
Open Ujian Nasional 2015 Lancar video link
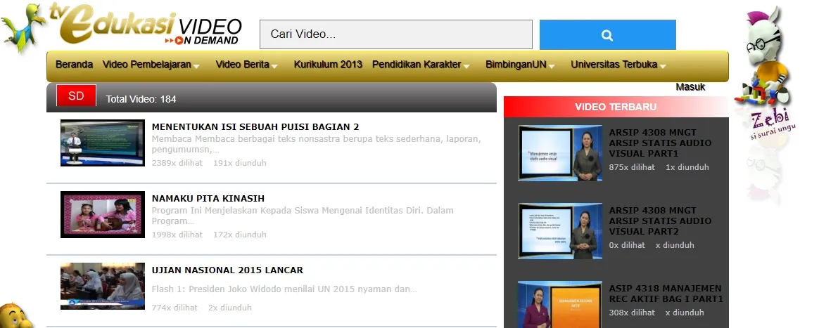pos(227,270)
